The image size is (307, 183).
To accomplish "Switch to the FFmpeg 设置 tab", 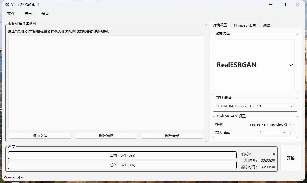I will click(x=245, y=25).
